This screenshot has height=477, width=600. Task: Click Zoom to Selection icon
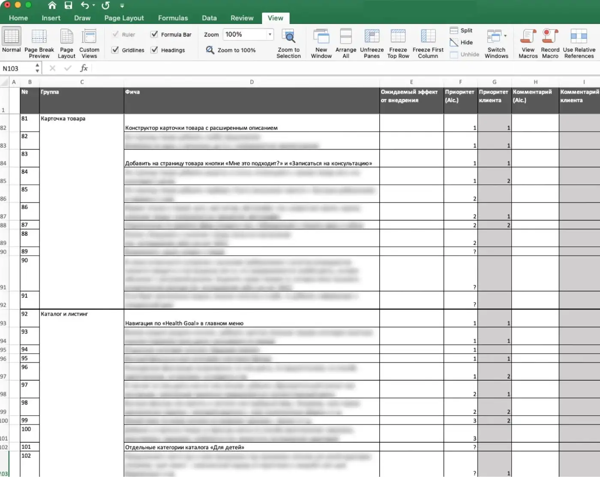pyautogui.click(x=288, y=37)
